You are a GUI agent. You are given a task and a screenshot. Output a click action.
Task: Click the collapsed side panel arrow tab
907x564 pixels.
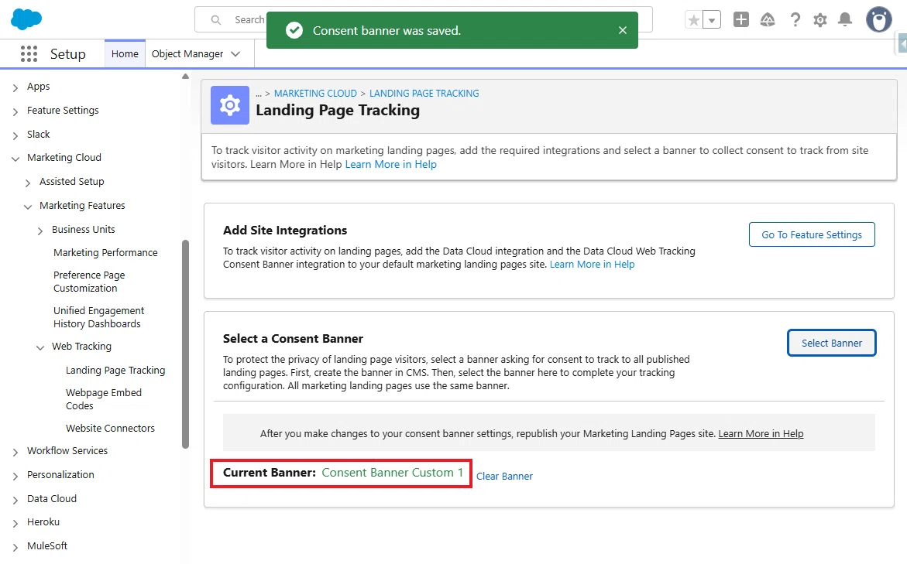pos(902,44)
